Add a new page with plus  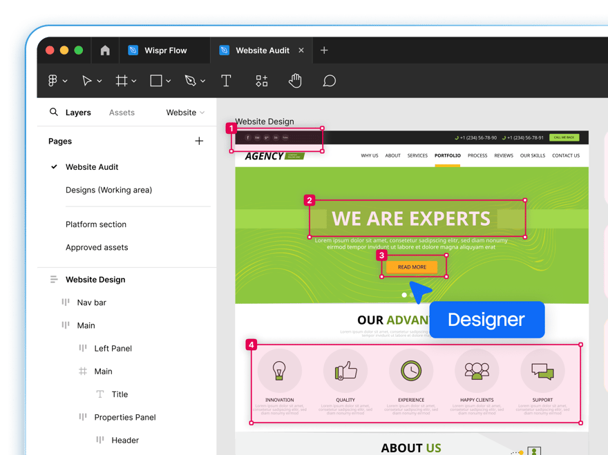pyautogui.click(x=199, y=141)
